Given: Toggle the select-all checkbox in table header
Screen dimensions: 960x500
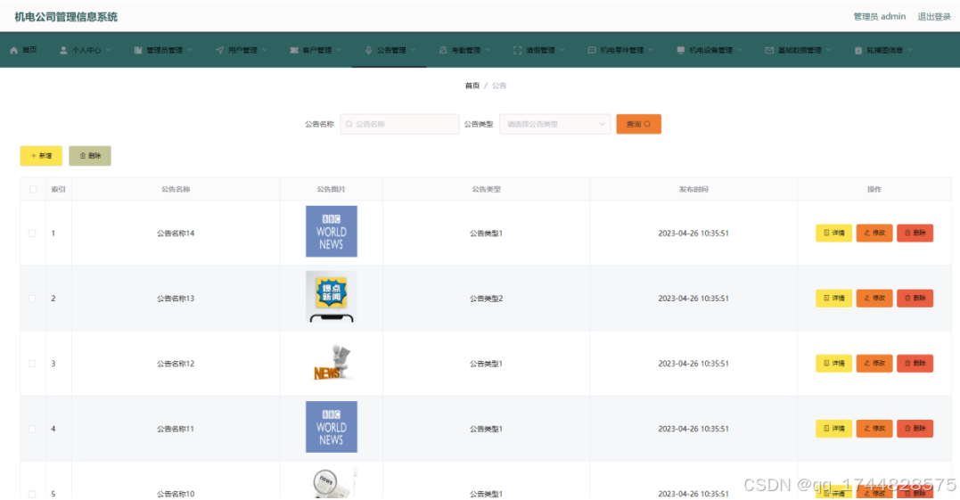Looking at the screenshot, I should [x=33, y=190].
